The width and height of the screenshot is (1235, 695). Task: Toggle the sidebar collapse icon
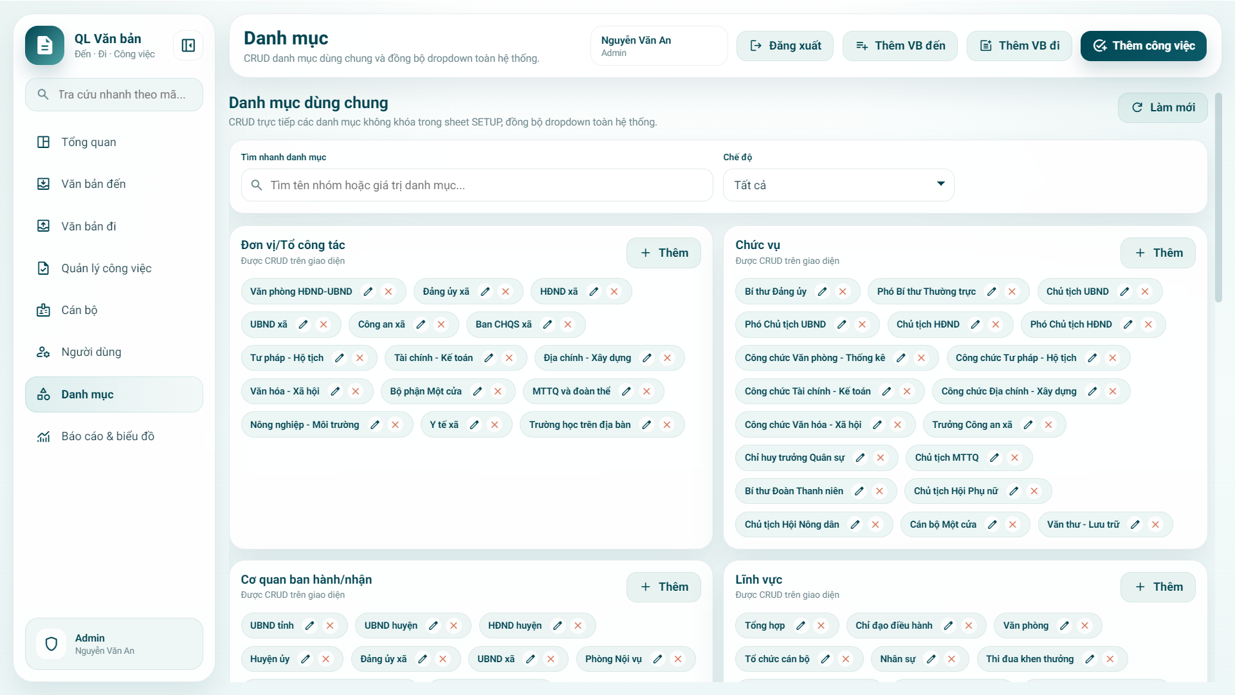pyautogui.click(x=188, y=46)
